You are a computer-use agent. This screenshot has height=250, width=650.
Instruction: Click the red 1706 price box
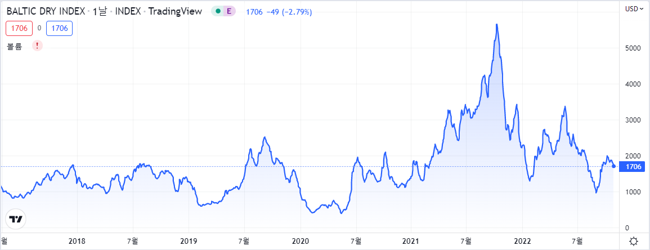(19, 28)
